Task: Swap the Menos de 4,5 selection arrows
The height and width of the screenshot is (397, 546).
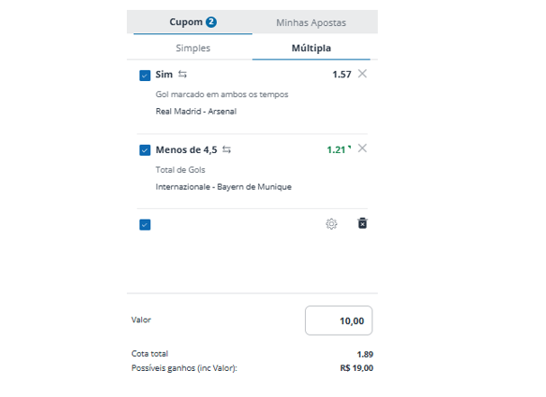Action: click(x=227, y=149)
